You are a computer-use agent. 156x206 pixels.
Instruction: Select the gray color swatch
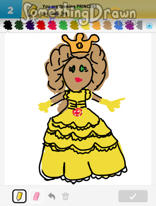pos(139,25)
